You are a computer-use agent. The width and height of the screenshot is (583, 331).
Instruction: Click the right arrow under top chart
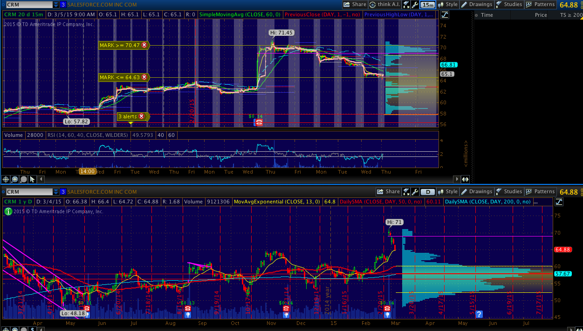pyautogui.click(x=457, y=179)
